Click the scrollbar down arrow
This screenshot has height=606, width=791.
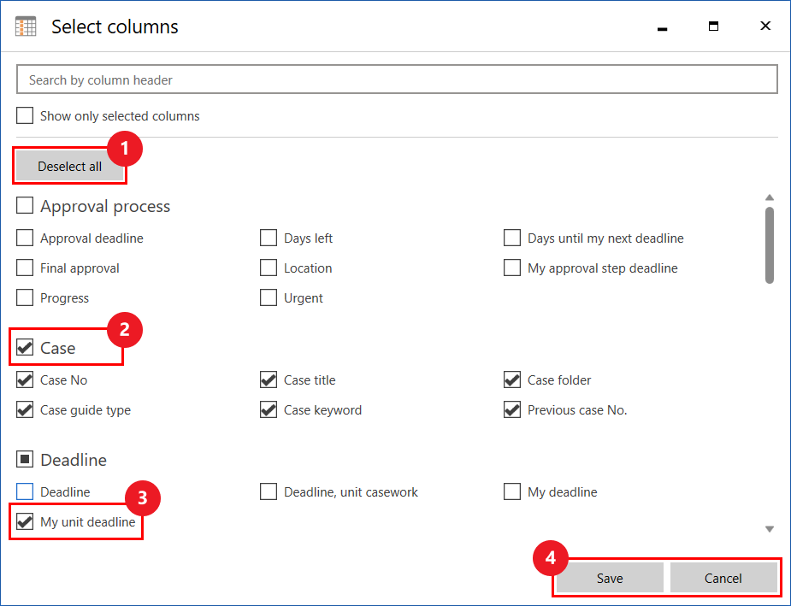[770, 529]
